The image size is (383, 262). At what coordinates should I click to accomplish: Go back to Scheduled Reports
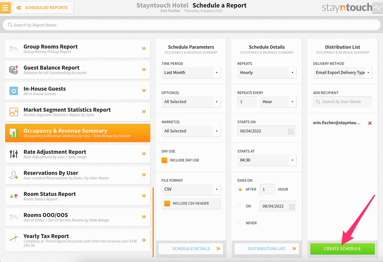43,7
